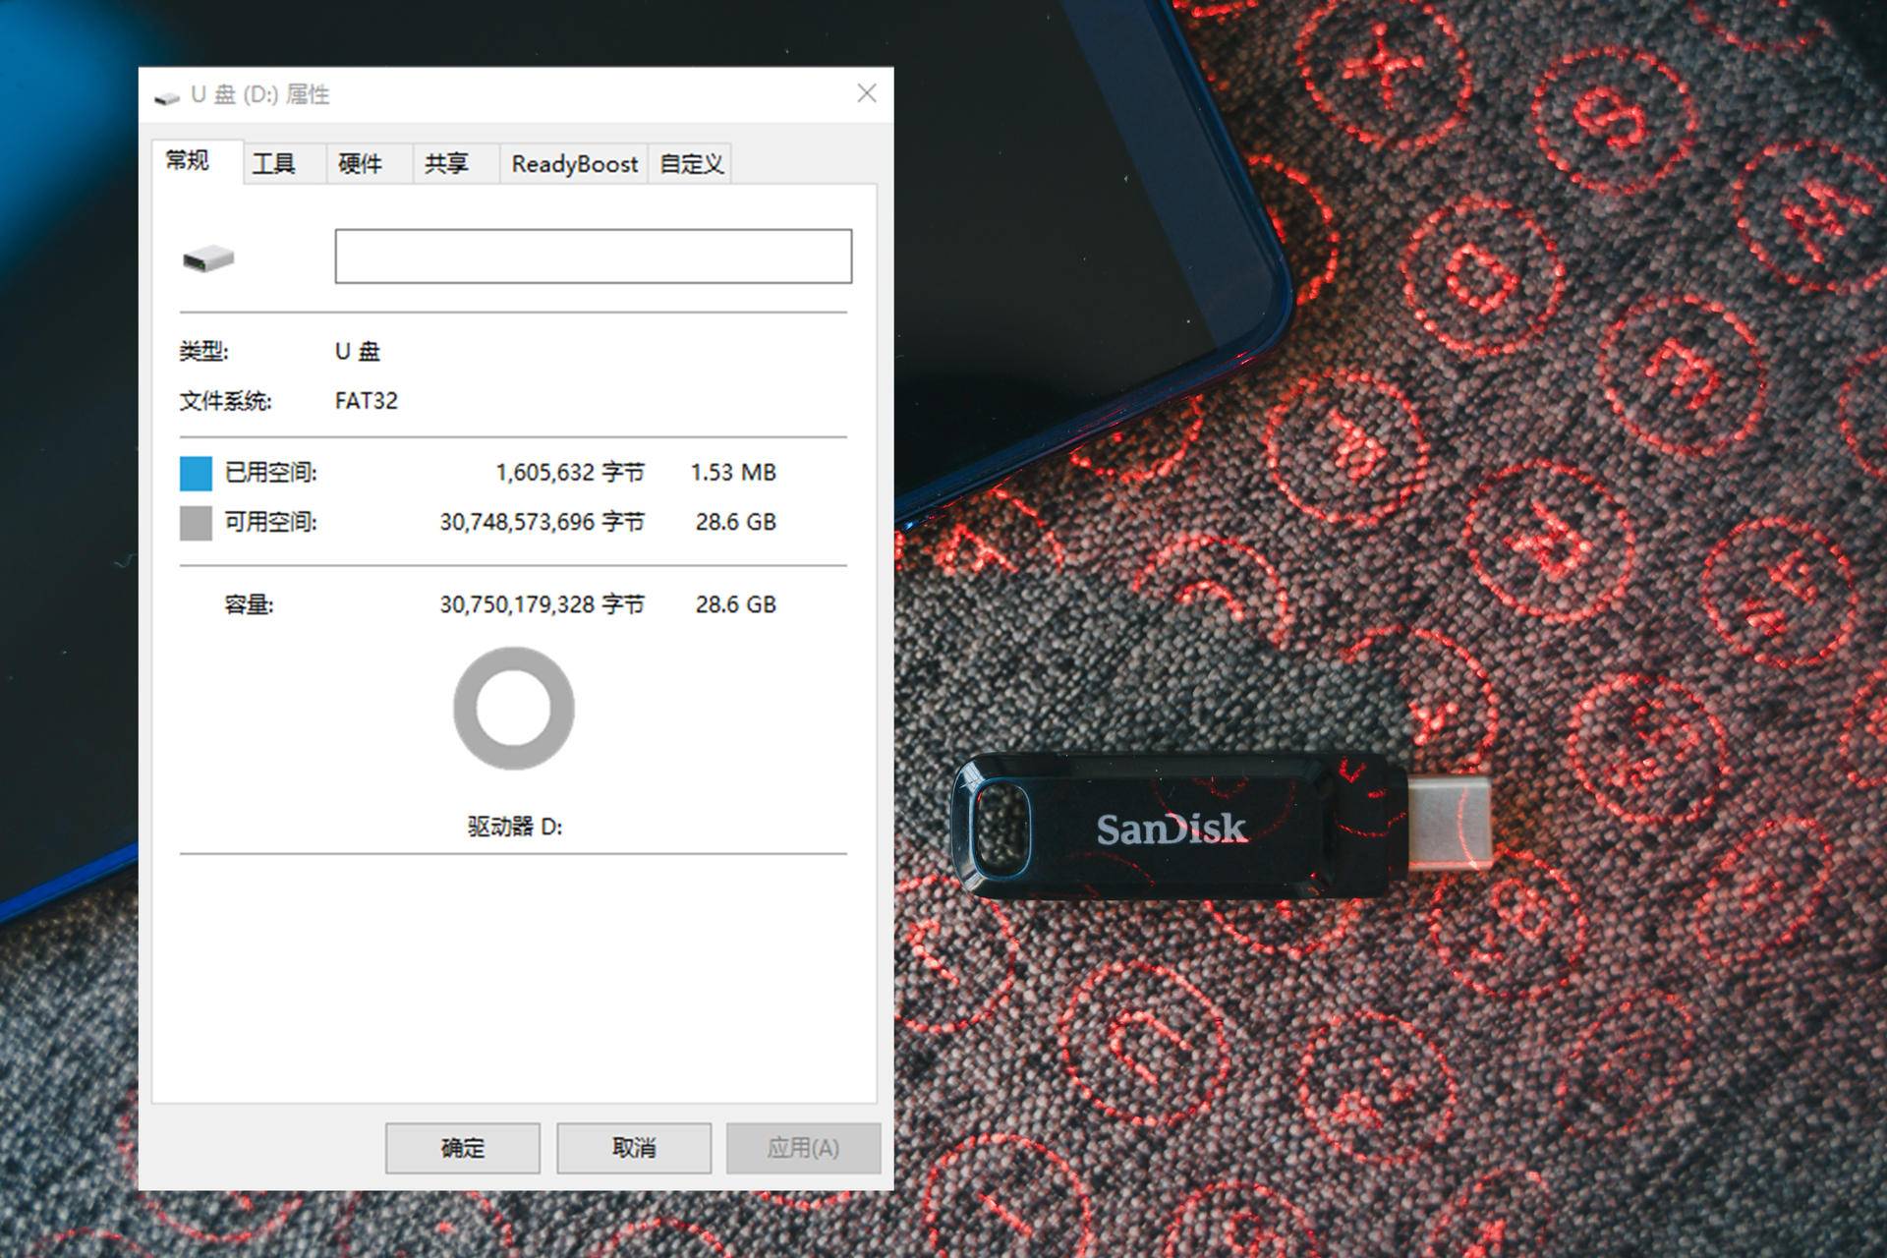Open the 硬件 tab

click(364, 163)
